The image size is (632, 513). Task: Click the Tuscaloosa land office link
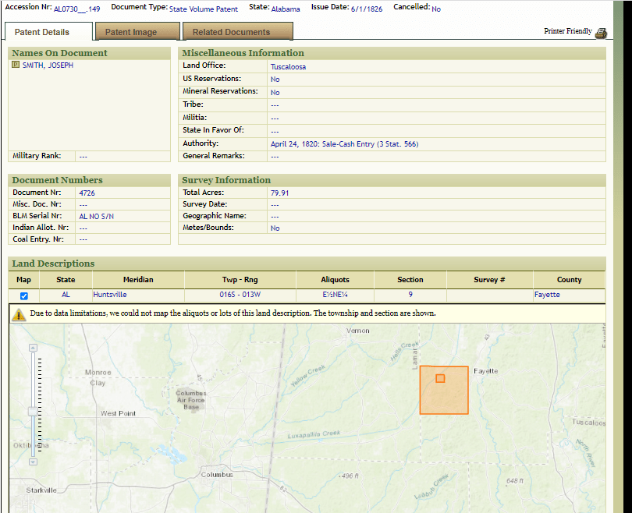[x=288, y=67]
